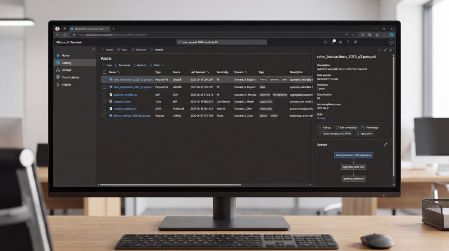This screenshot has height=251, width=449.
Task: Open the inventory_levels asset link
Action: pyautogui.click(x=122, y=102)
